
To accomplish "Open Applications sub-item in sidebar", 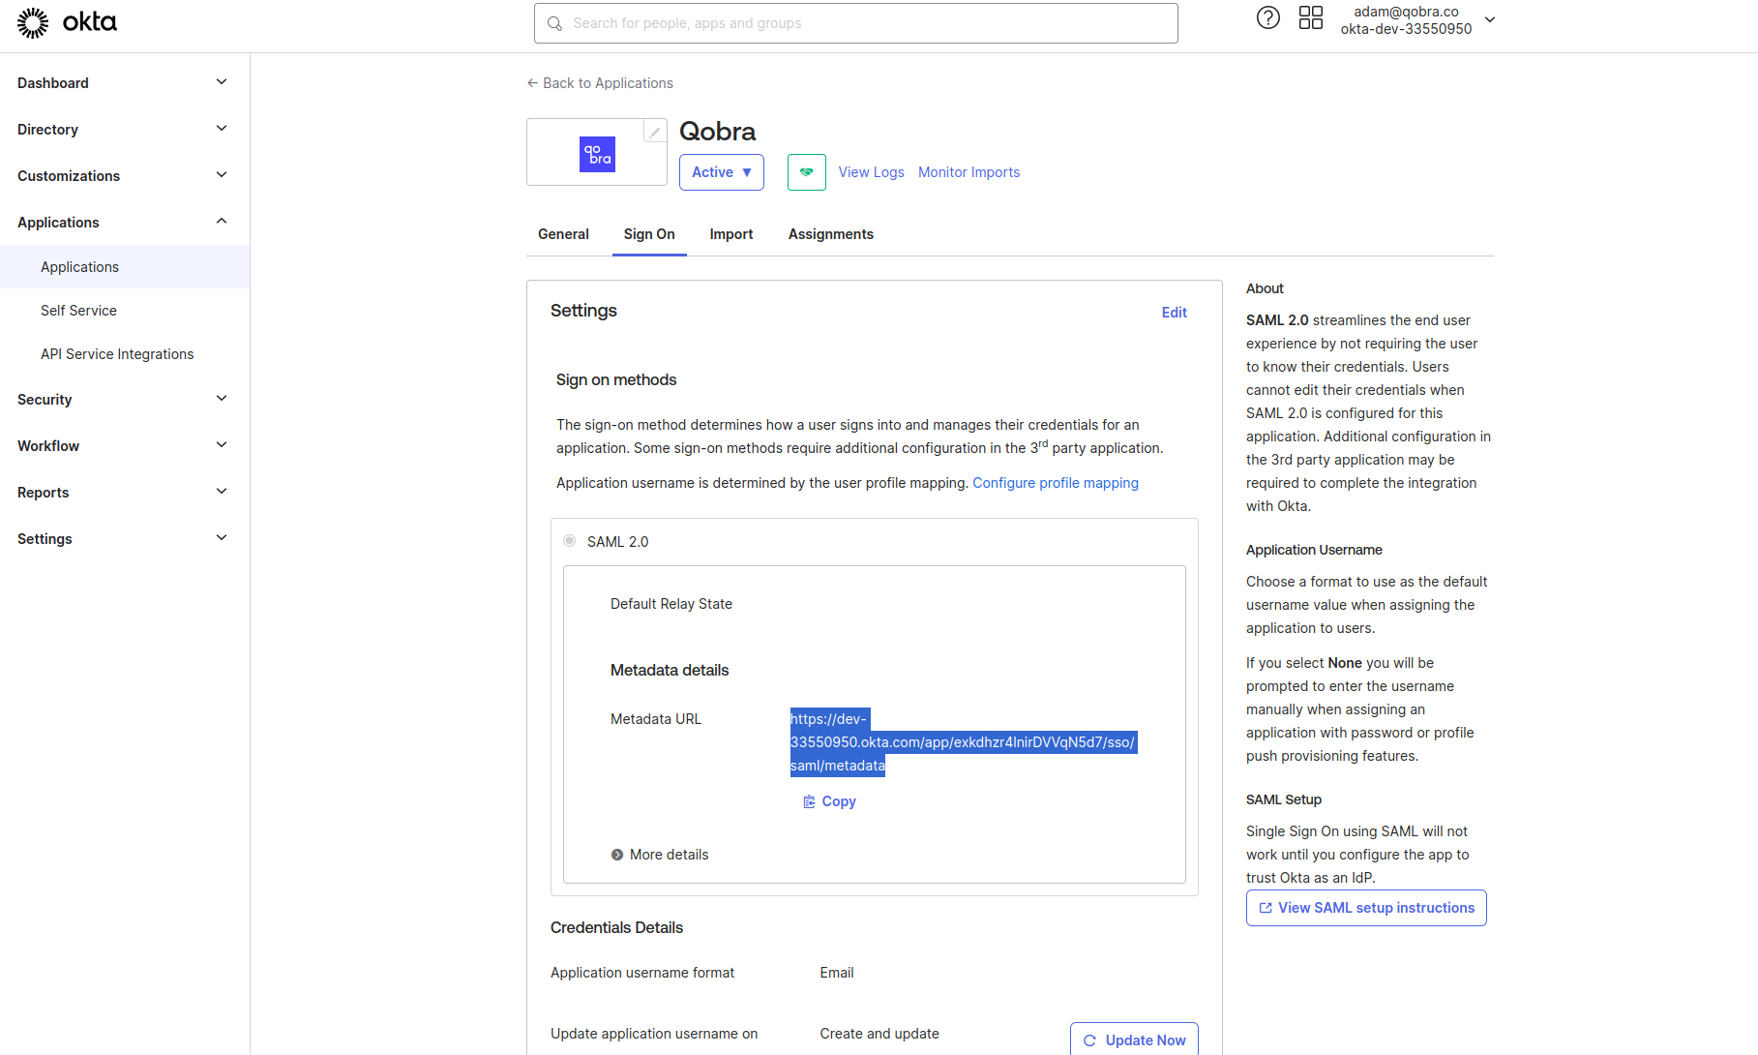I will [124, 267].
